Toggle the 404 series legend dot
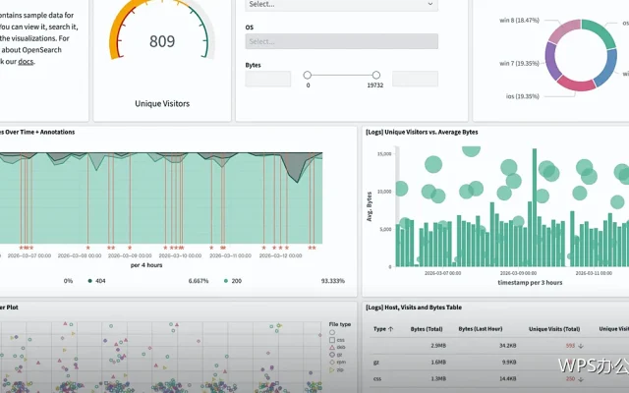This screenshot has height=393, width=629. coord(89,281)
